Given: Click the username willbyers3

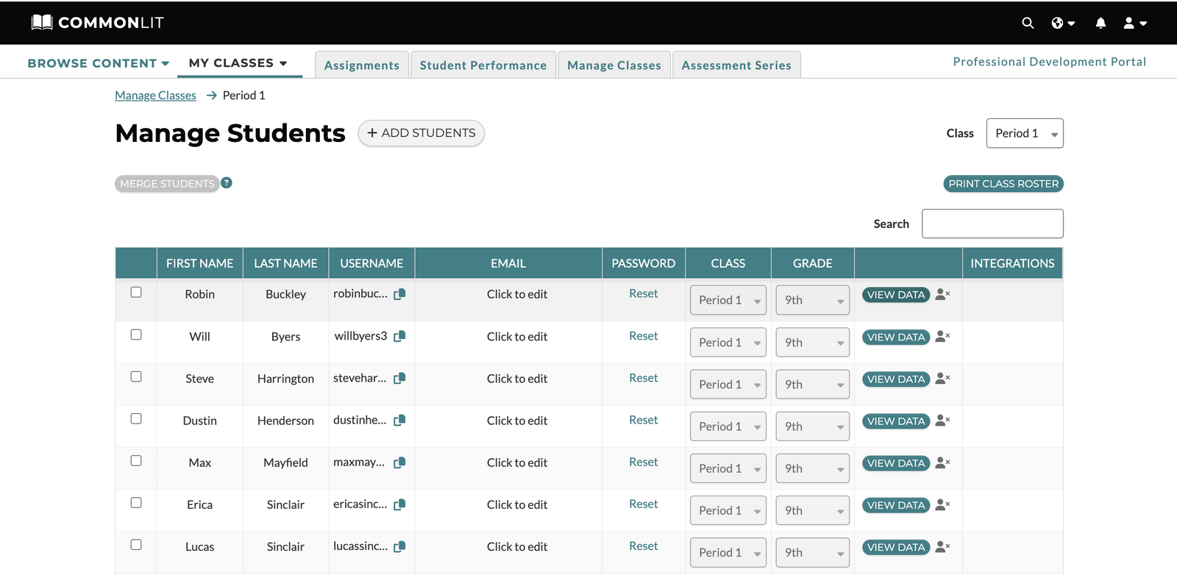Looking at the screenshot, I should (x=360, y=336).
